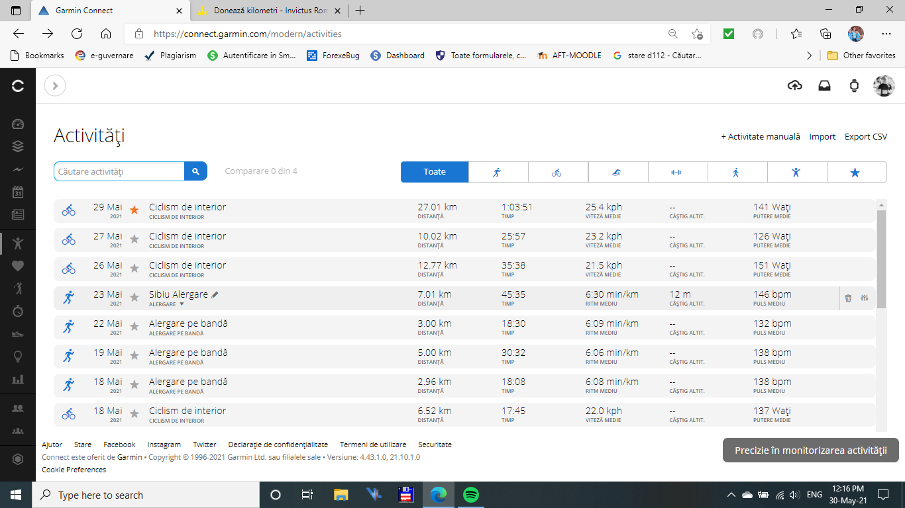Star the 22 Mai treadmill run
Screen dimensions: 905x508
click(134, 327)
